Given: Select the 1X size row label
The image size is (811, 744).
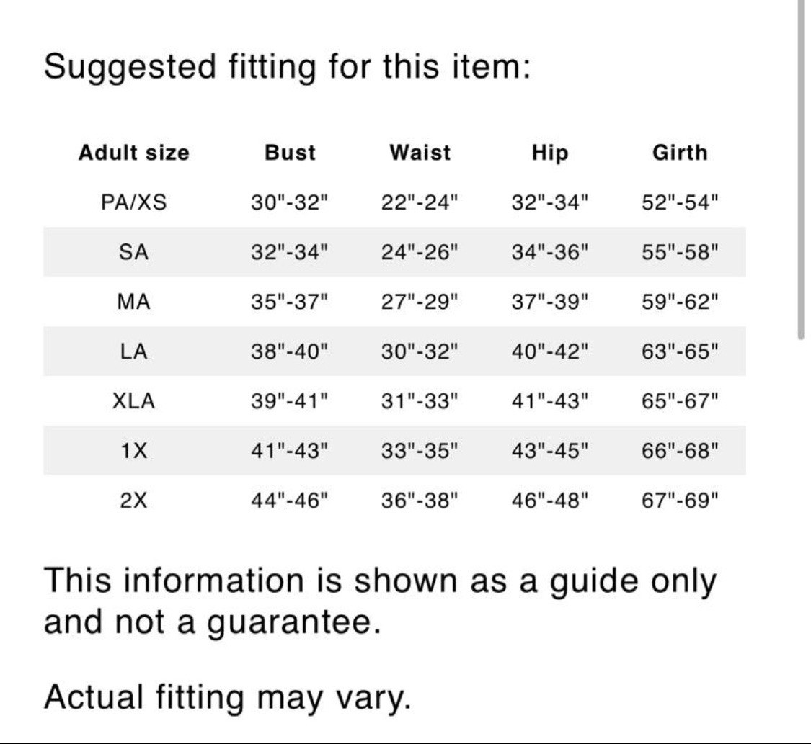Looking at the screenshot, I should click(x=134, y=451).
